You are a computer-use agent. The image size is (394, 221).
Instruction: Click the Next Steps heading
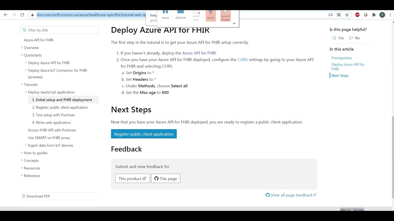pos(131,110)
